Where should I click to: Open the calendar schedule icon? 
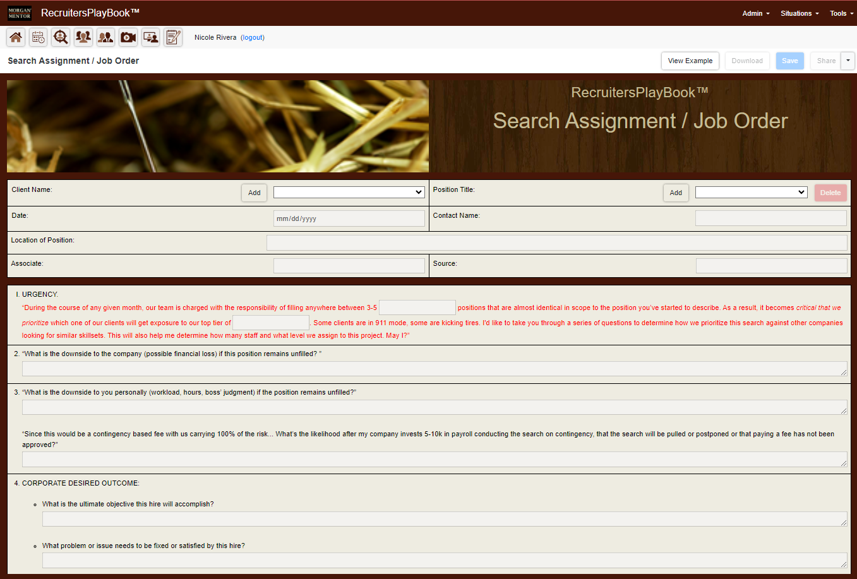pyautogui.click(x=39, y=37)
